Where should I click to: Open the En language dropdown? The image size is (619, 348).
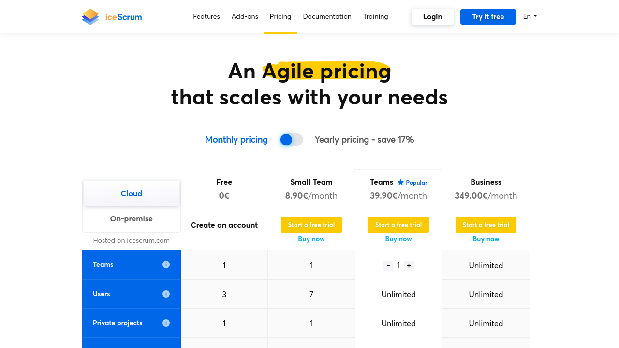530,16
